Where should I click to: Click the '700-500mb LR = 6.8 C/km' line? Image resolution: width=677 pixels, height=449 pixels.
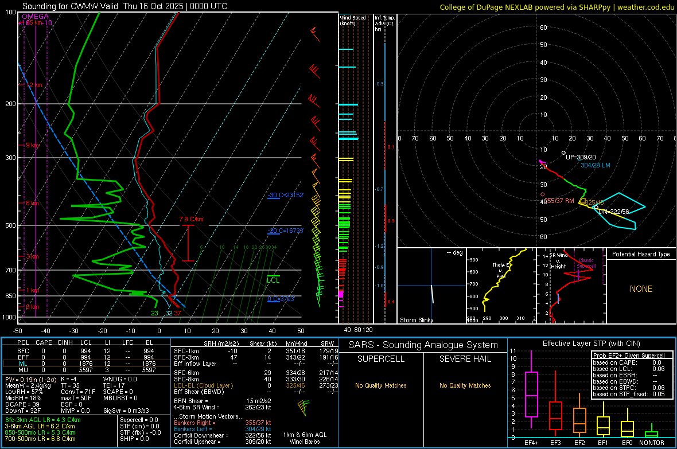(40, 438)
